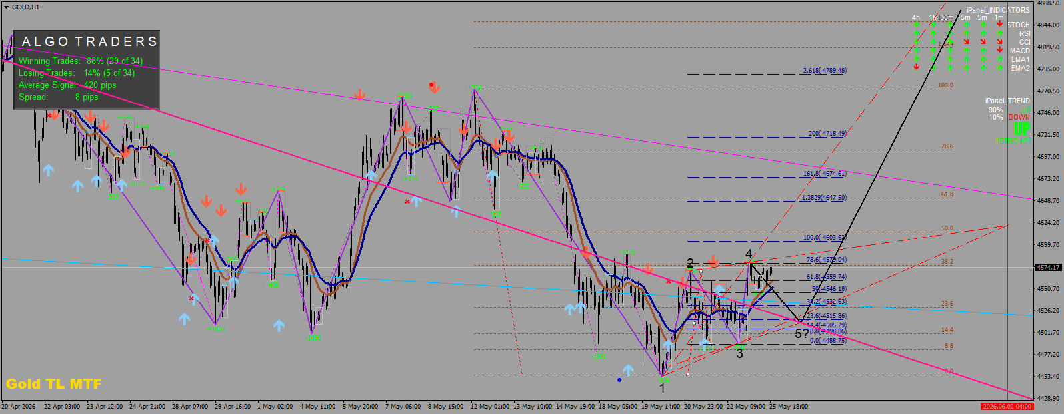Select the wave label 5? on the chart
The height and width of the screenshot is (414, 1064).
pyautogui.click(x=801, y=333)
